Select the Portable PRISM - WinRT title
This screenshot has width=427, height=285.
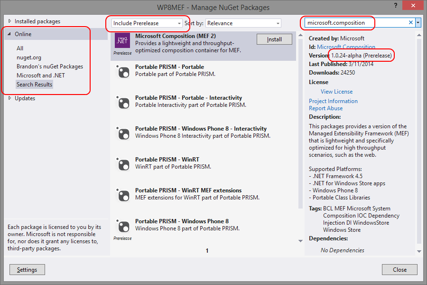pyautogui.click(x=167, y=159)
